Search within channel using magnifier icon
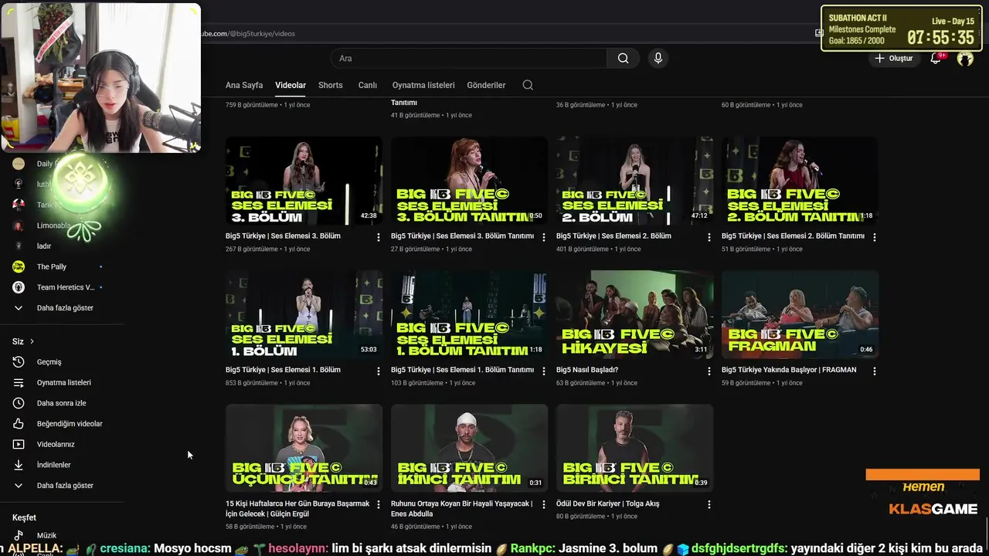The height and width of the screenshot is (556, 989). coord(528,85)
